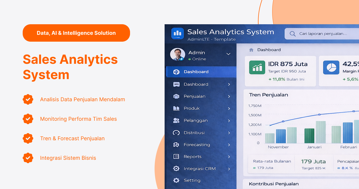Click the Reports document icon
This screenshot has width=359, height=189.
coord(176,157)
